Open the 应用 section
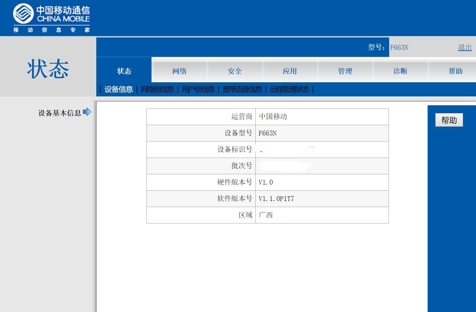This screenshot has height=312, width=476. pyautogui.click(x=289, y=71)
